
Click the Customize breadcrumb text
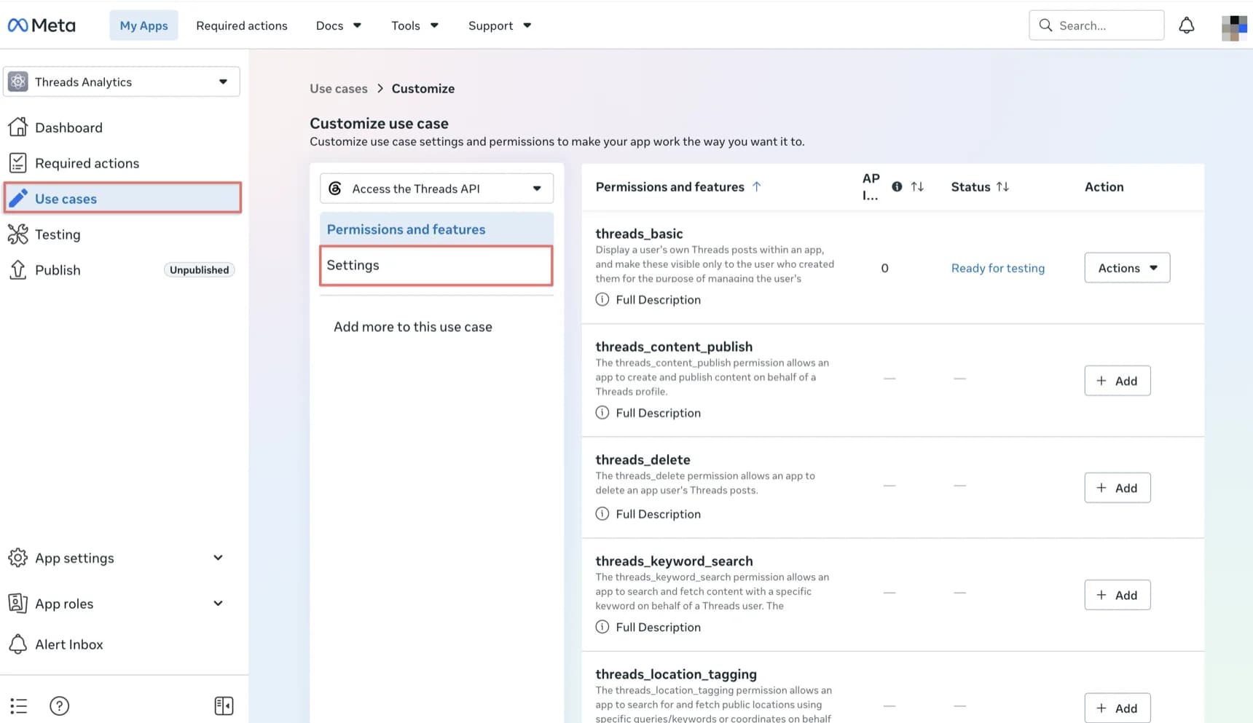tap(423, 89)
